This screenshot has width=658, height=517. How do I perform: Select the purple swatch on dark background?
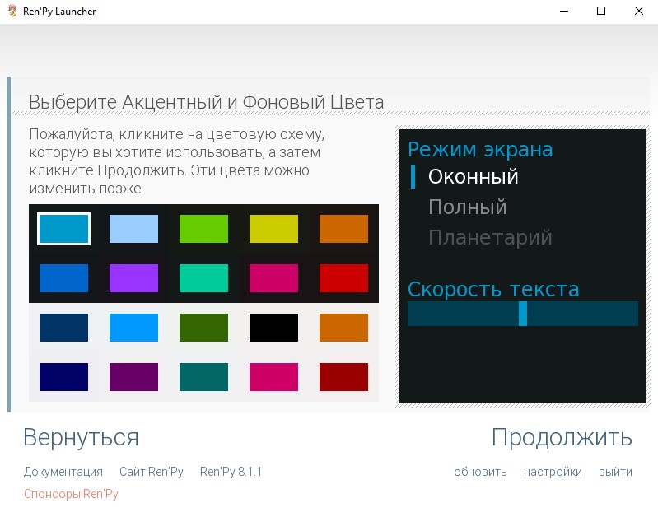tap(133, 277)
